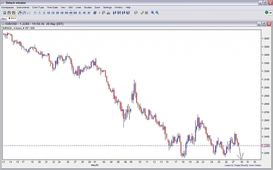
Task: Click the small icon right of the grid icon
Action: point(100,13)
